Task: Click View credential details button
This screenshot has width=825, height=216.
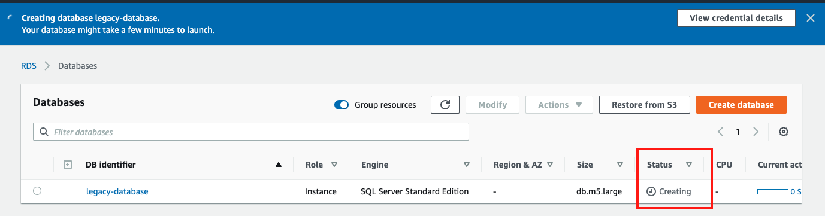Action: 736,18
